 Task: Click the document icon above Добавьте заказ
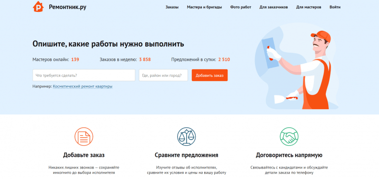click(x=84, y=136)
